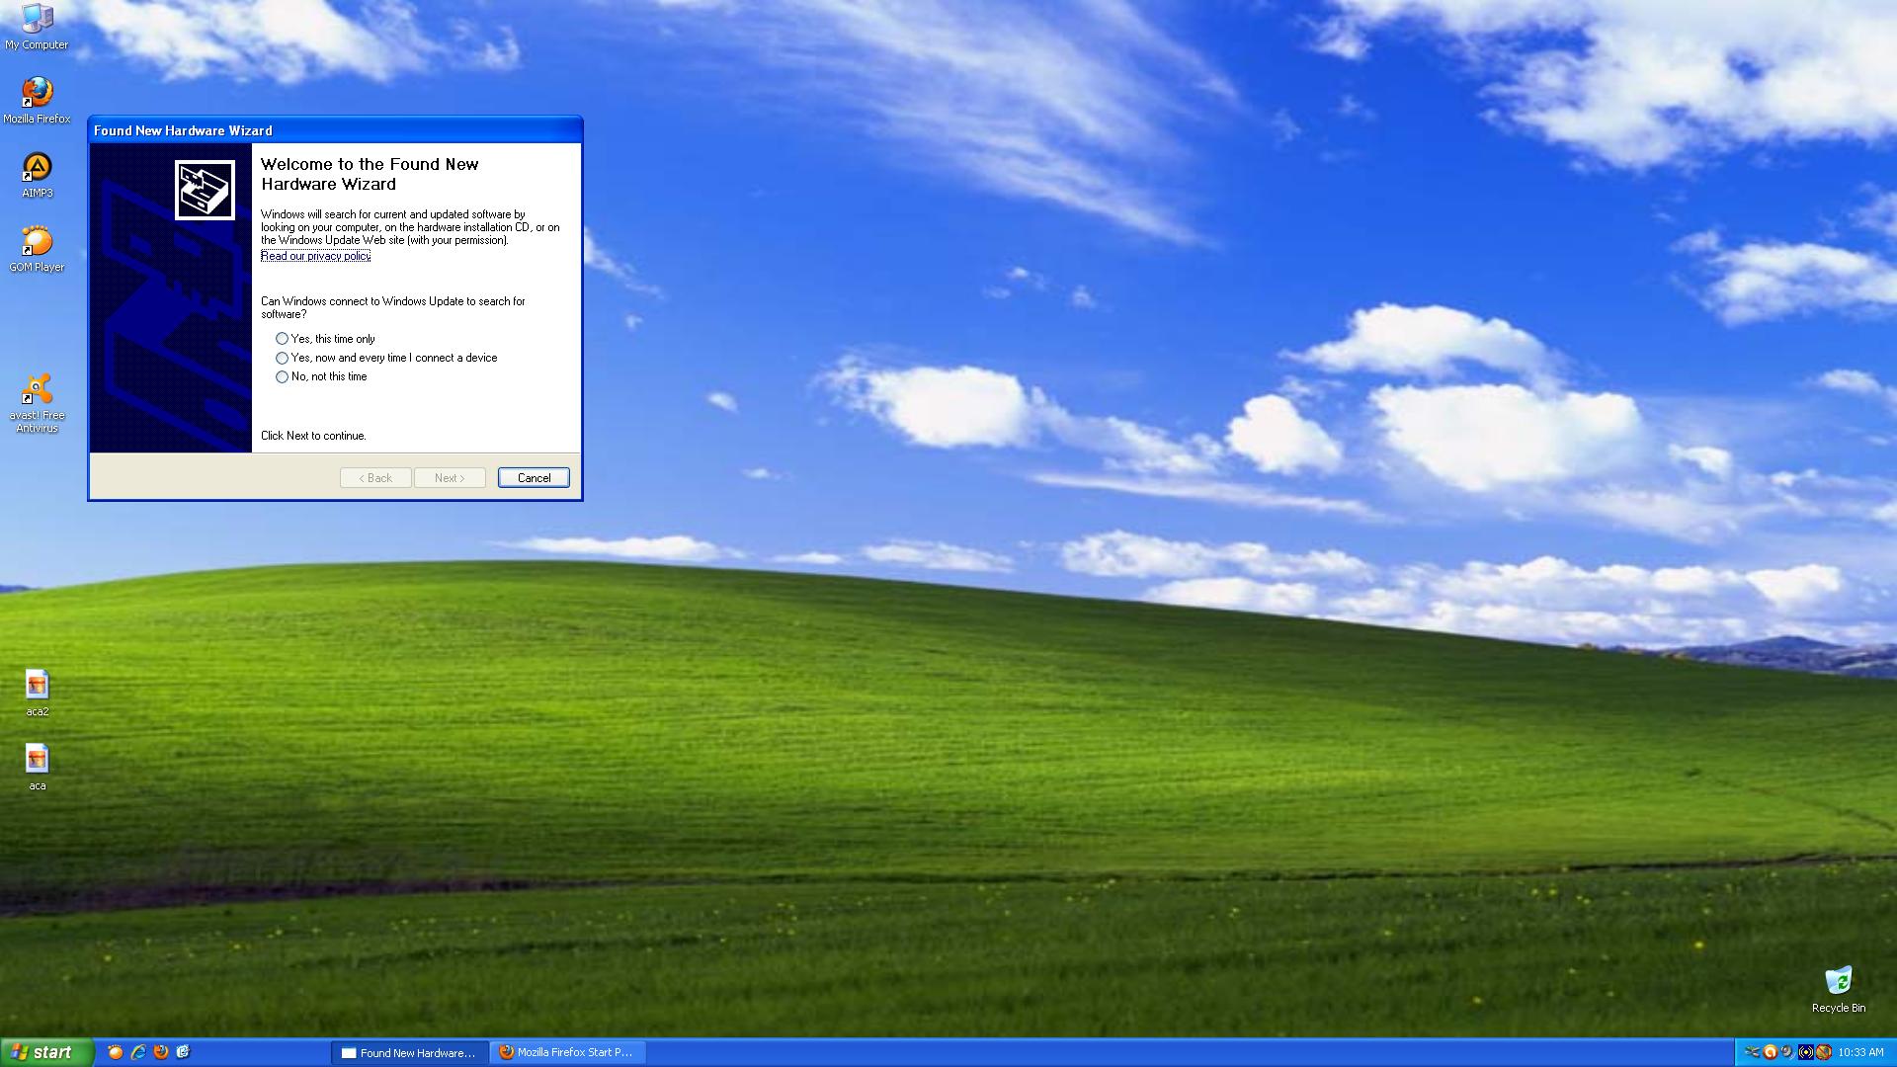This screenshot has width=1897, height=1067.
Task: Click Mozilla Firefox desktop shortcut
Action: [x=37, y=99]
